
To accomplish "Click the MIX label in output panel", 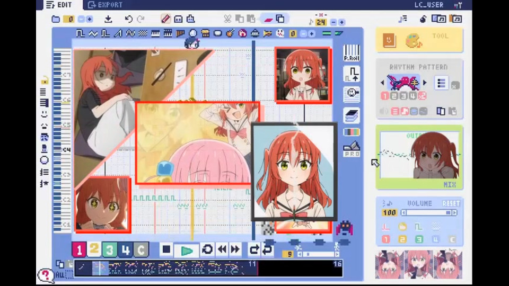I will pyautogui.click(x=450, y=184).
